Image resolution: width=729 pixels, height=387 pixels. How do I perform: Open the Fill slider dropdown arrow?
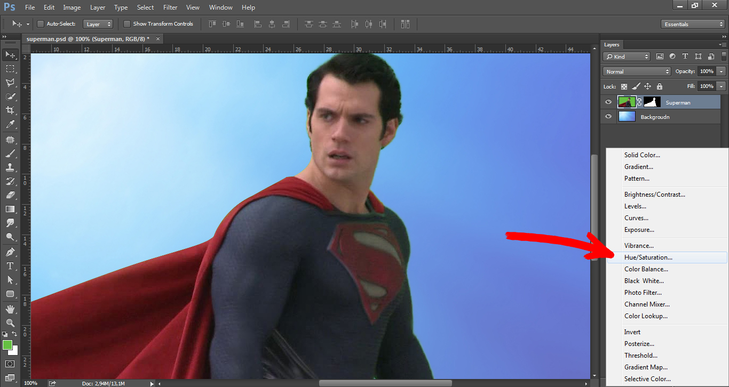pyautogui.click(x=722, y=86)
